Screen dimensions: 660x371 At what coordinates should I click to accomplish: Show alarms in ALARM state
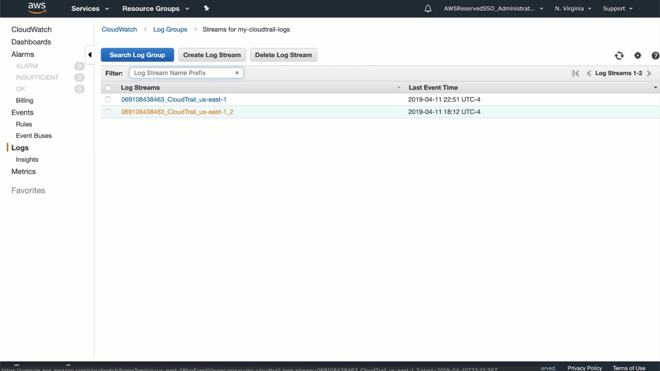coord(27,66)
